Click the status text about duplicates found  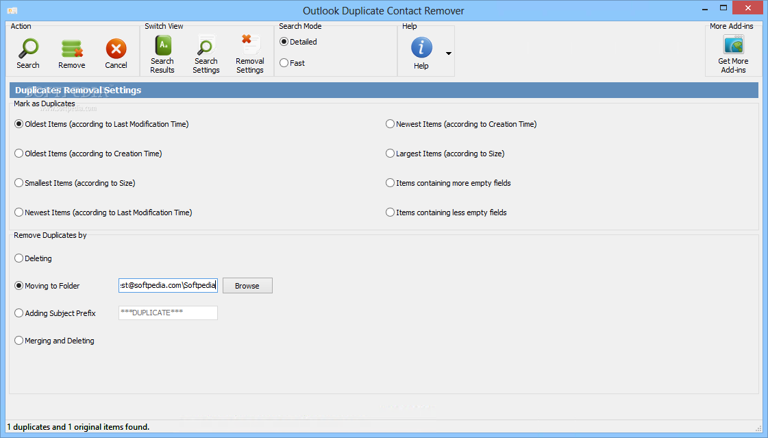pyautogui.click(x=78, y=427)
